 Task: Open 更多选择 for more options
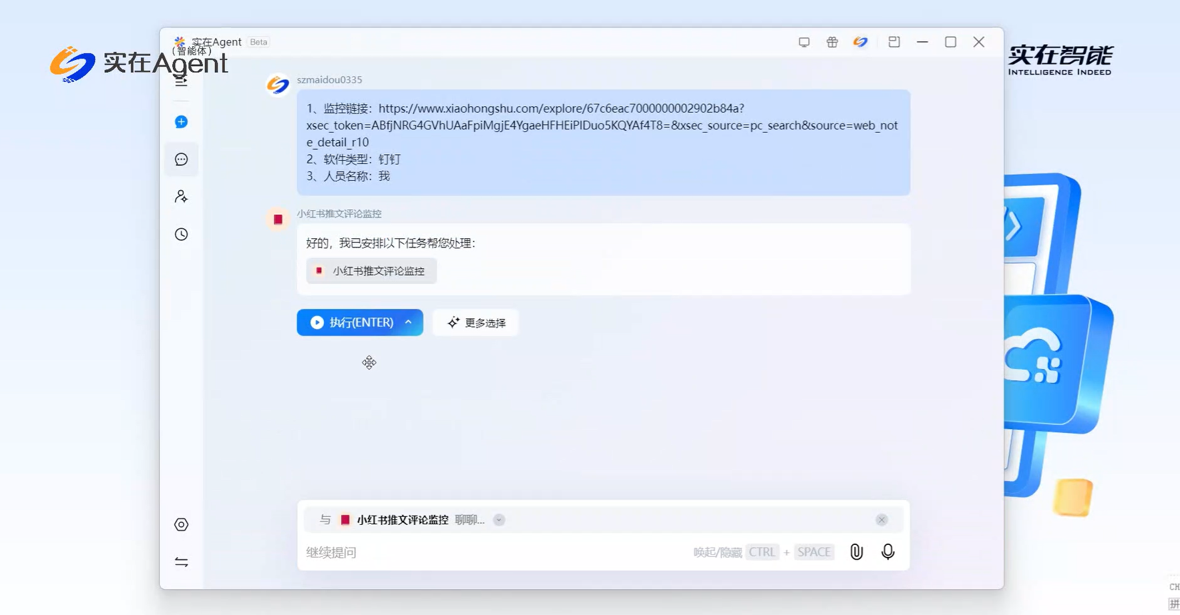click(x=475, y=322)
